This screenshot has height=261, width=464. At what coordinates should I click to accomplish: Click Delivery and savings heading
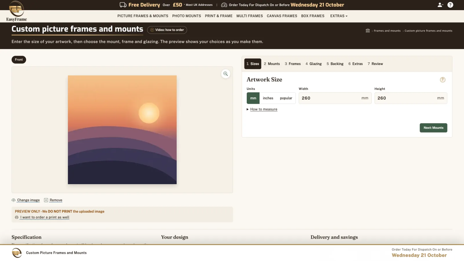click(x=334, y=237)
